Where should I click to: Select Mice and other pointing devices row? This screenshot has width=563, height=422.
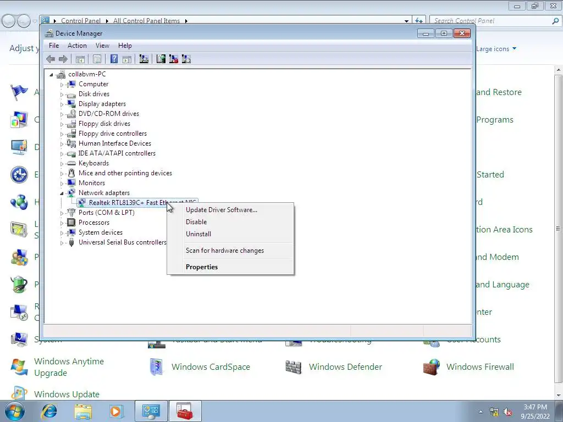point(125,173)
